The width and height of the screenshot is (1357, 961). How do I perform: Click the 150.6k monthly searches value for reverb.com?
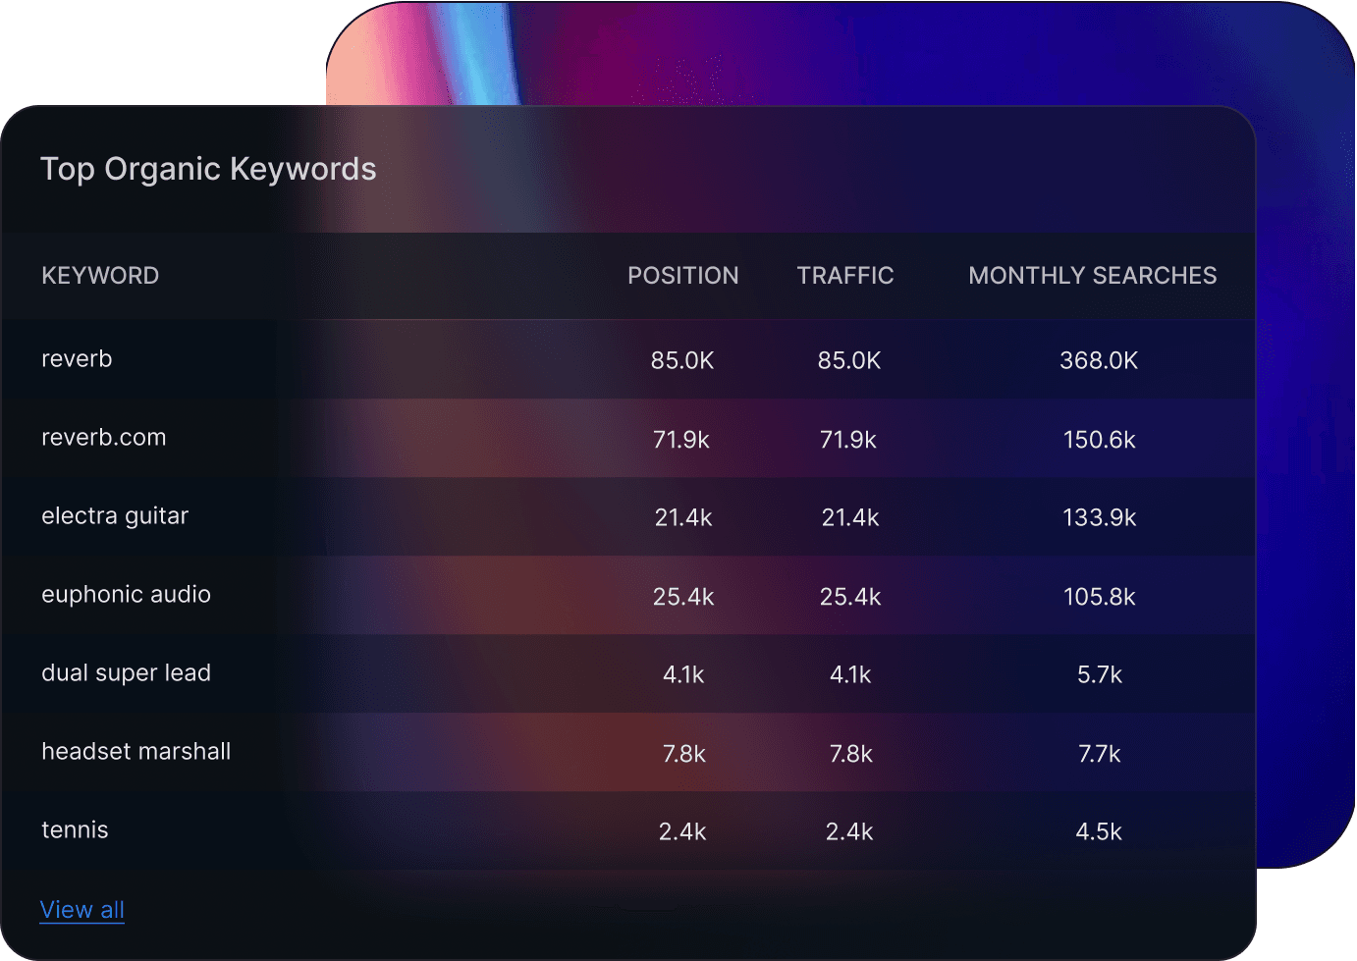1099,440
